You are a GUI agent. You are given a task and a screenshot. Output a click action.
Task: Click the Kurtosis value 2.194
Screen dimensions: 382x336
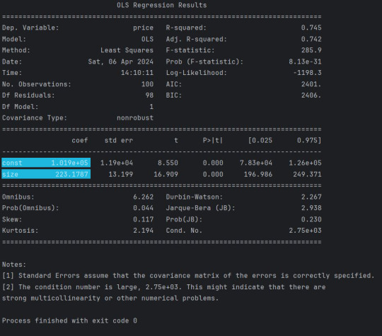(143, 231)
